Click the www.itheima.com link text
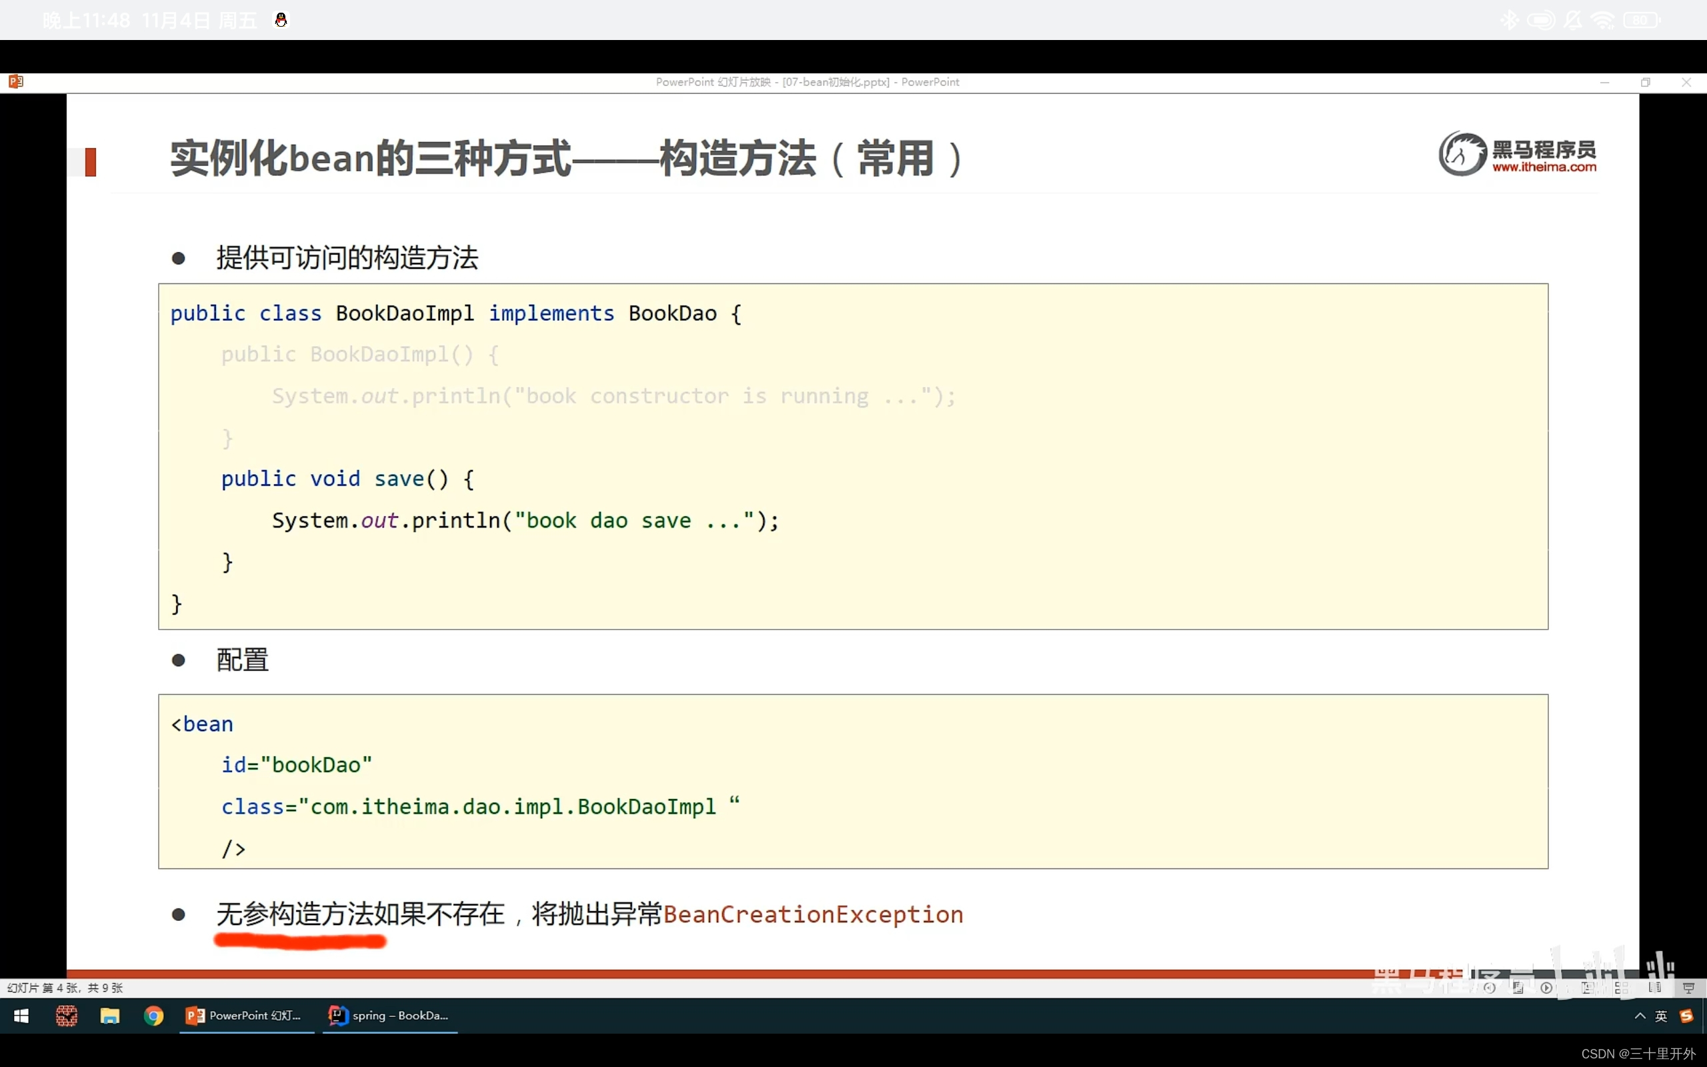This screenshot has width=1707, height=1067. [x=1544, y=167]
